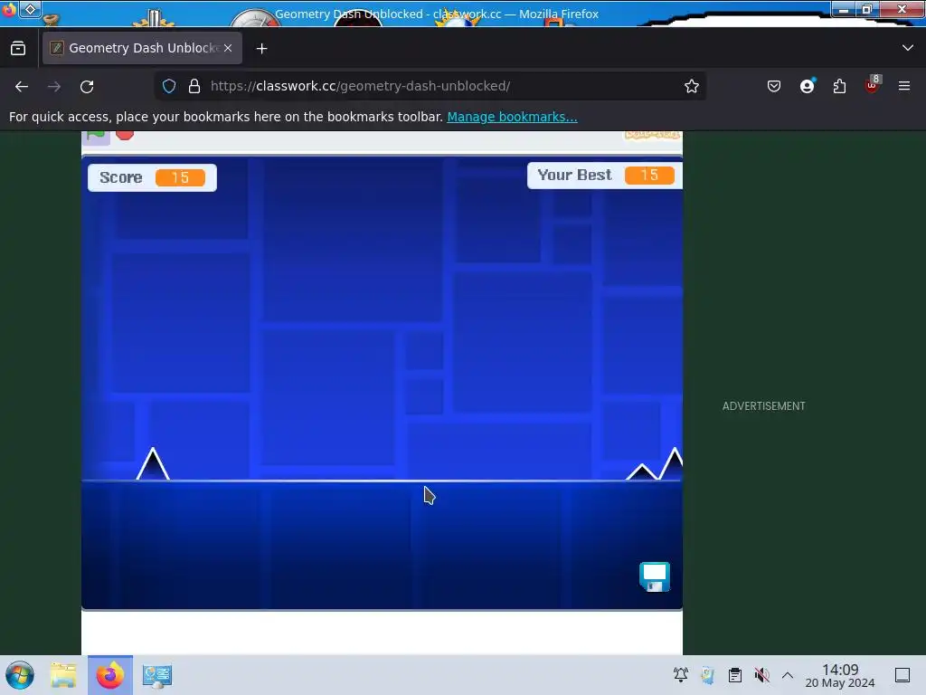Go forward with the forward arrow
This screenshot has height=695, width=926.
tap(54, 87)
